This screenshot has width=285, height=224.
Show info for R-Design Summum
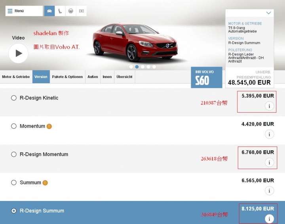point(269,219)
